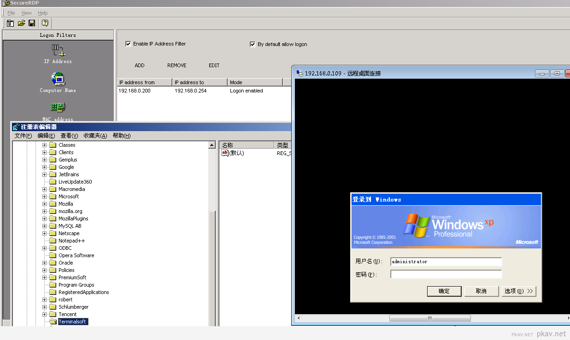Select the MySQL AB registry key label
This screenshot has height=340, width=570.
[x=70, y=226]
